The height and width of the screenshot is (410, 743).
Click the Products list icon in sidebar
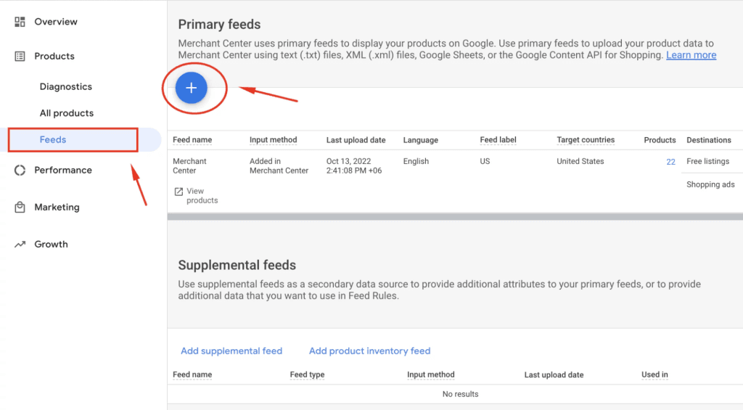point(20,56)
